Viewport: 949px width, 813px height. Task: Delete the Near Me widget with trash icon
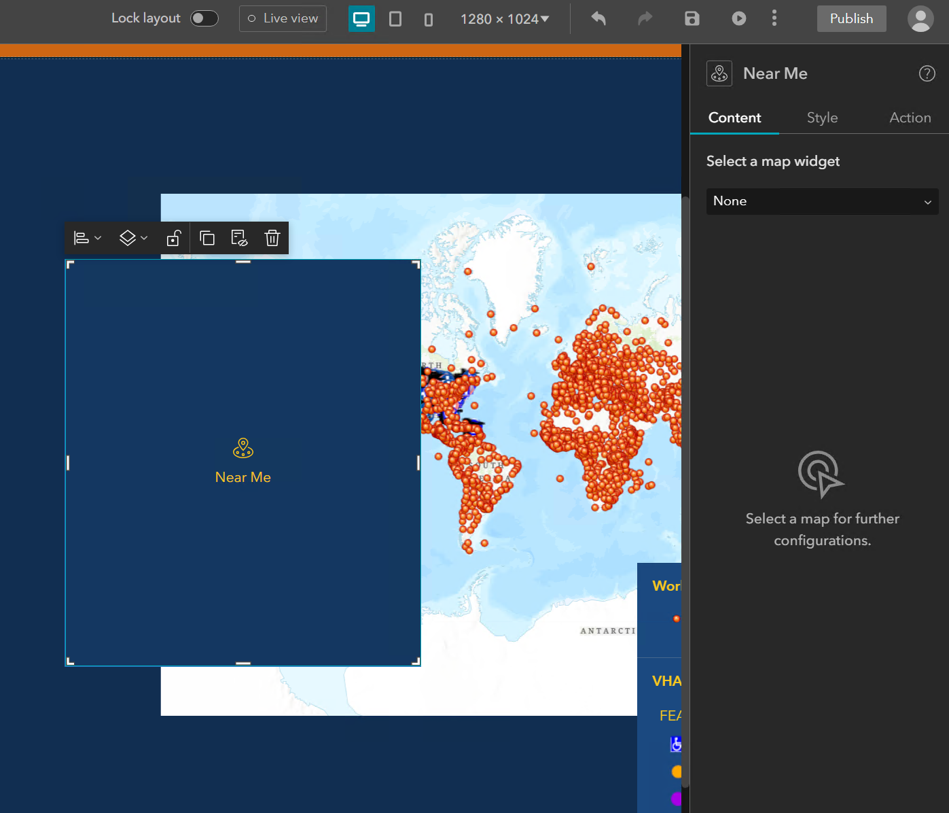click(x=272, y=238)
